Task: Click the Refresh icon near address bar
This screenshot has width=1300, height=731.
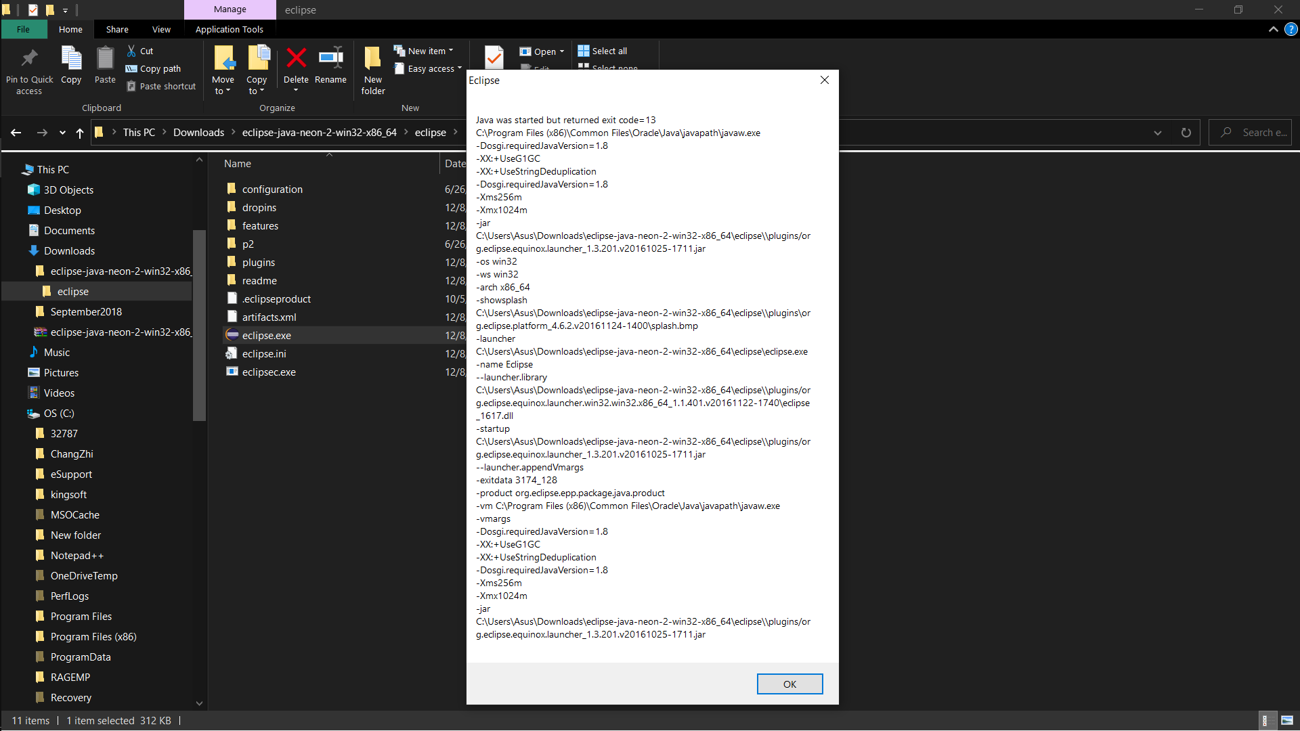Action: pyautogui.click(x=1186, y=133)
